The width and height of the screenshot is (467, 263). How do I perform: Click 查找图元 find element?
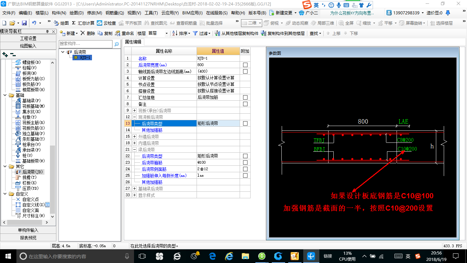[x=156, y=23]
